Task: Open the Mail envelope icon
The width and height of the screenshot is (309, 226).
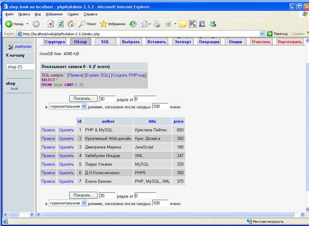Action: [144, 24]
